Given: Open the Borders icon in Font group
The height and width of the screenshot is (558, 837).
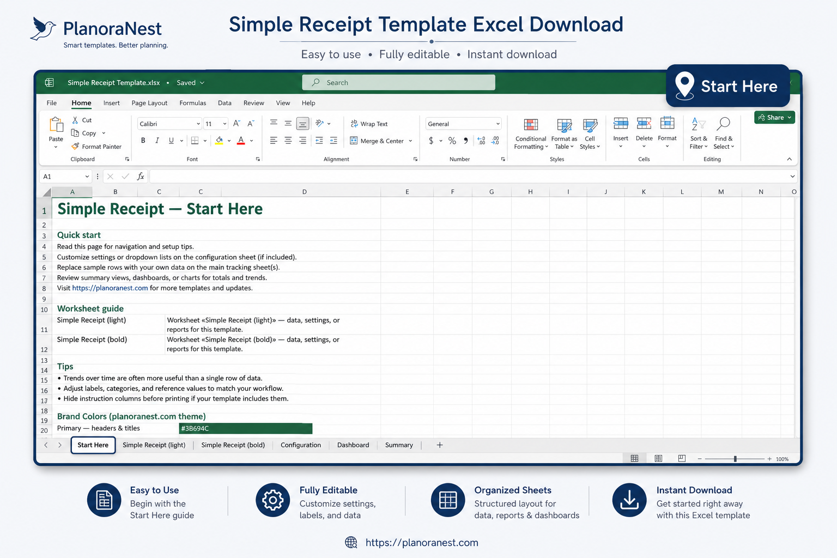Looking at the screenshot, I should point(195,141).
